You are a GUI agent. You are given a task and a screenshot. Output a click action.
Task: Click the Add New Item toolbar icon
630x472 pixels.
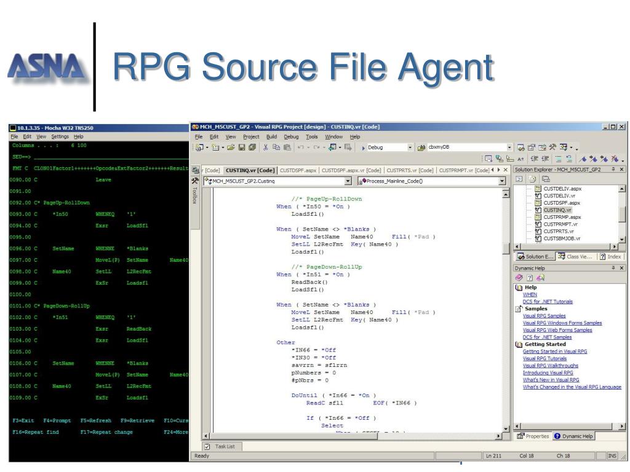(215, 147)
